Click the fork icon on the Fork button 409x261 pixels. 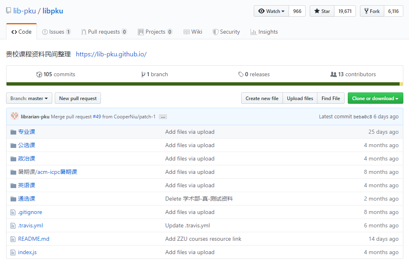click(366, 11)
